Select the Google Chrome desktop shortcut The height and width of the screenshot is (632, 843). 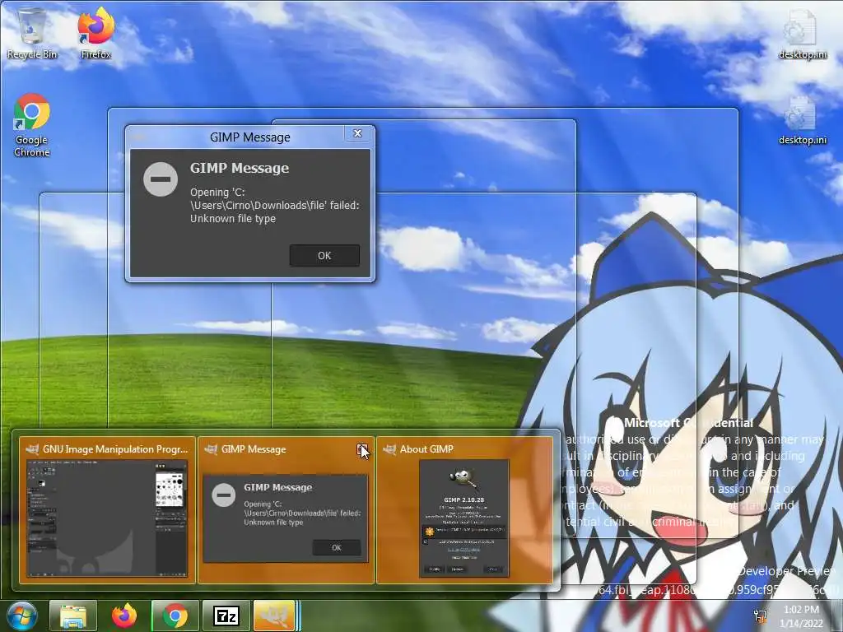coord(32,125)
